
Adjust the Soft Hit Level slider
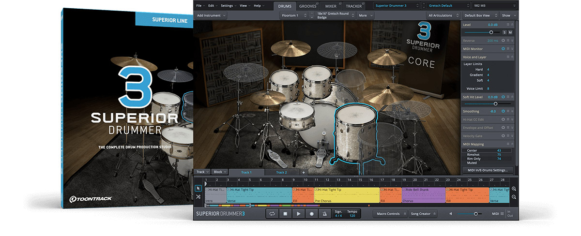(x=495, y=103)
